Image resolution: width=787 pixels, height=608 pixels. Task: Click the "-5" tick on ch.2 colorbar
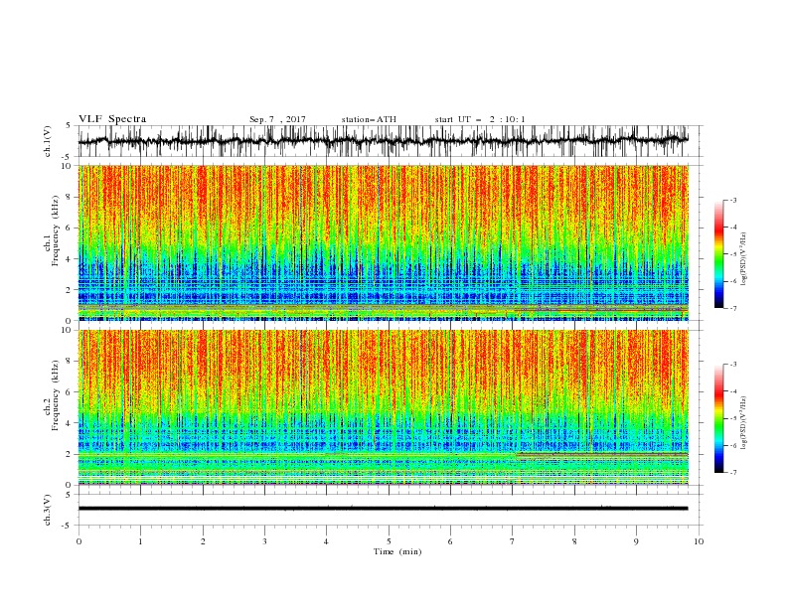(x=733, y=418)
